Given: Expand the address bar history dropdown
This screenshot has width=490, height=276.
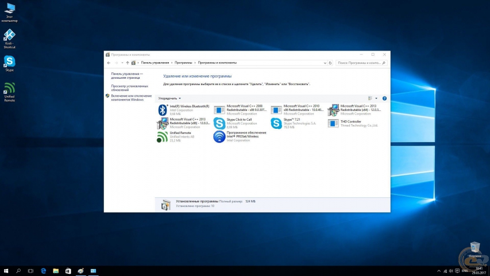Looking at the screenshot, I should tap(326, 62).
